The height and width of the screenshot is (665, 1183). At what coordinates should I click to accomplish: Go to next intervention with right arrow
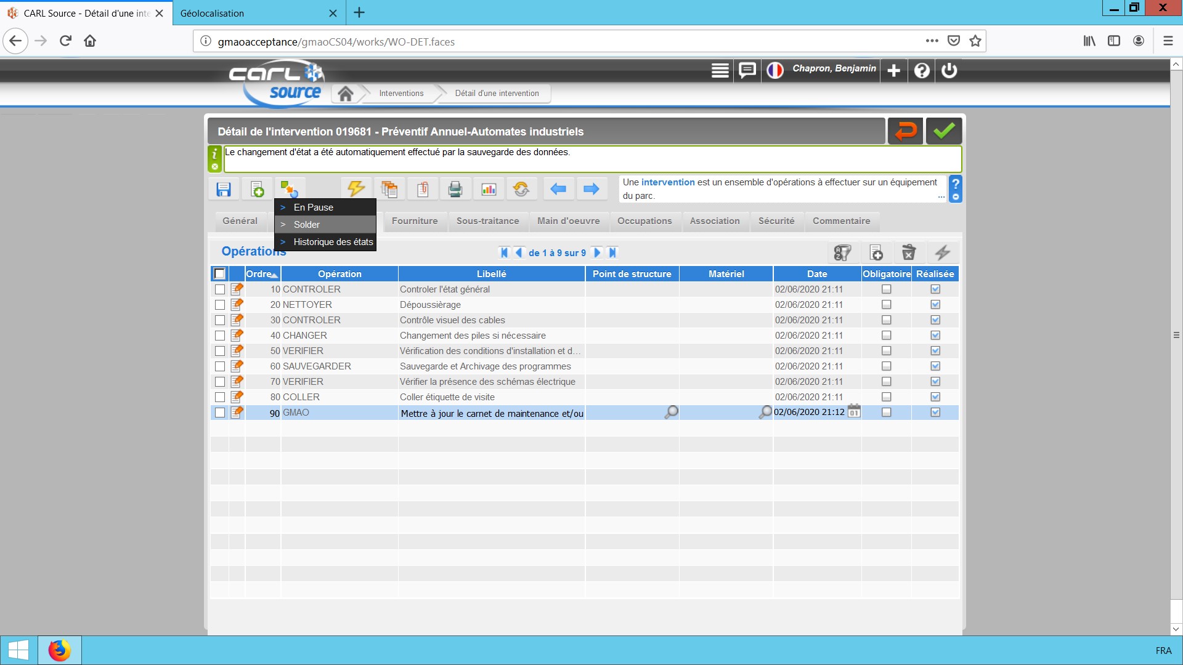point(591,189)
